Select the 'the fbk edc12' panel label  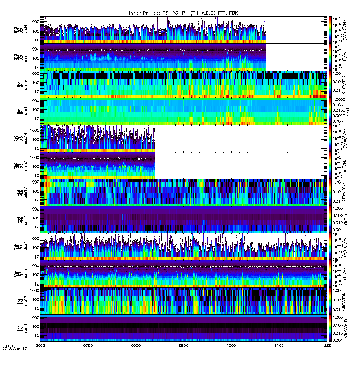point(22,301)
